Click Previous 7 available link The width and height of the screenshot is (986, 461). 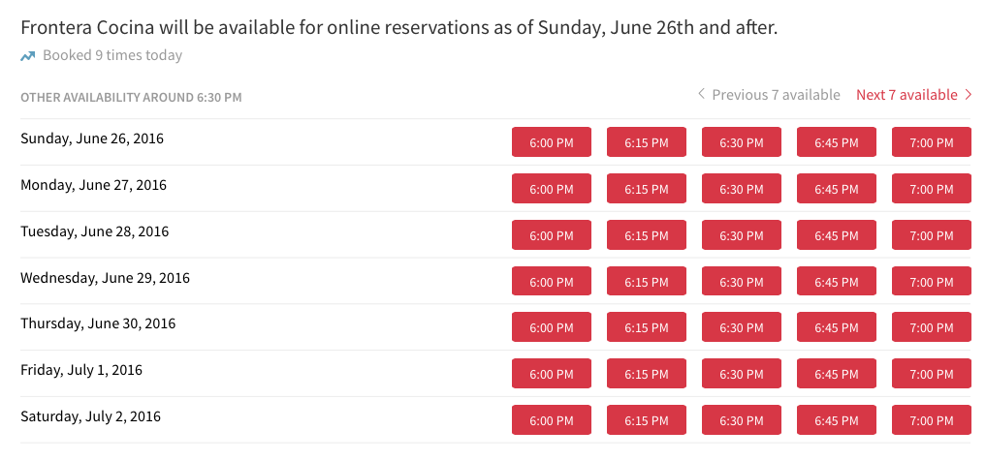click(769, 95)
